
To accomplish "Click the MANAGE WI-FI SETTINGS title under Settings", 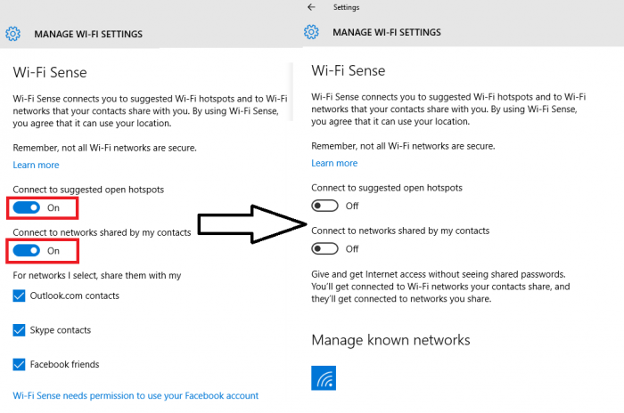I will click(x=386, y=32).
